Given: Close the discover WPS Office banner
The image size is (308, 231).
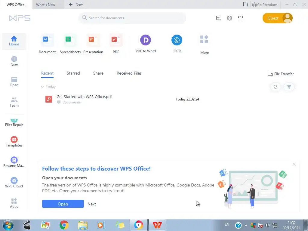Looking at the screenshot, I should pyautogui.click(x=294, y=164).
